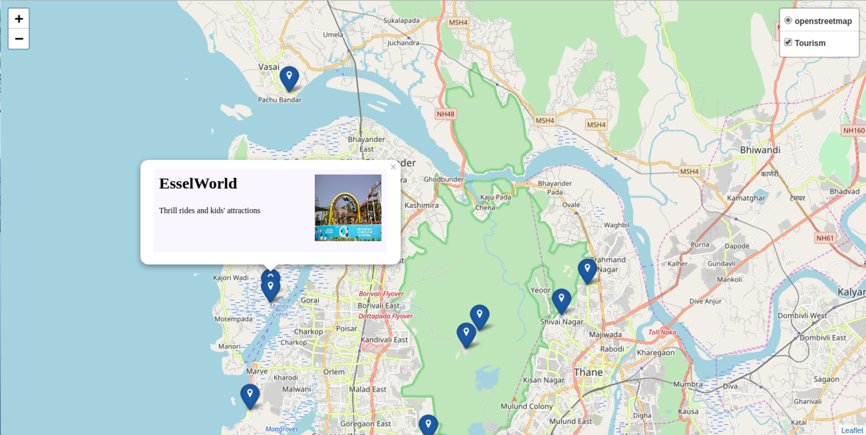866x435 pixels.
Task: Click the NH61 highway shield
Action: tap(825, 238)
